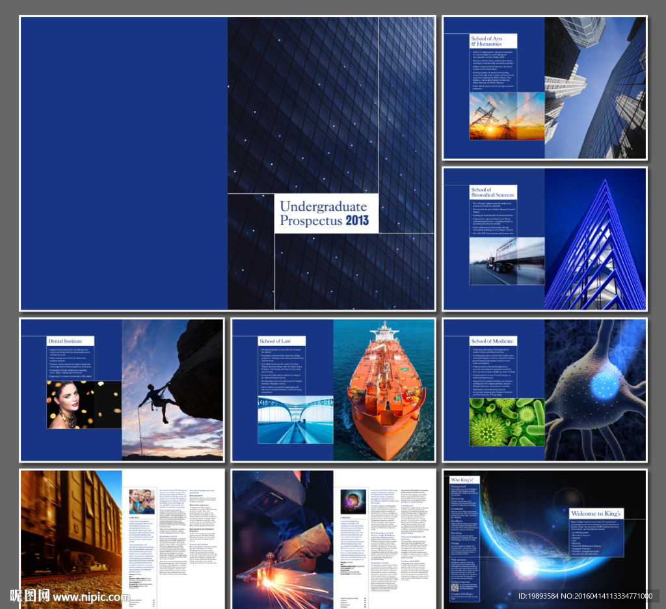Click the group selfie photo on train spread
666x609 pixels.
pyautogui.click(x=142, y=502)
